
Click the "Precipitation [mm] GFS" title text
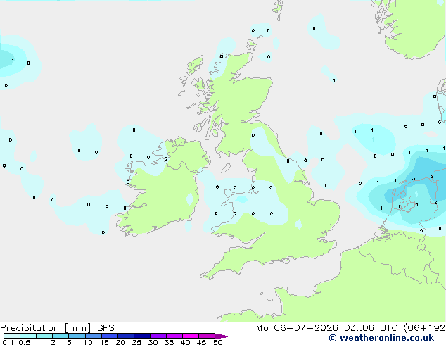(57, 328)
